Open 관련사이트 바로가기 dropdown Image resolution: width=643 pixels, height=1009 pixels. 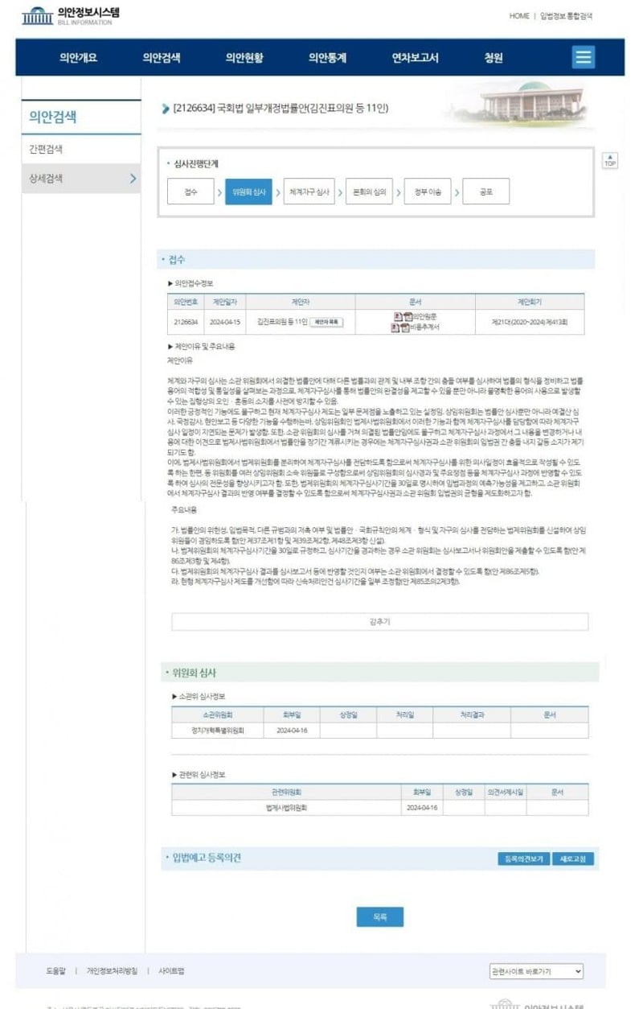(536, 971)
